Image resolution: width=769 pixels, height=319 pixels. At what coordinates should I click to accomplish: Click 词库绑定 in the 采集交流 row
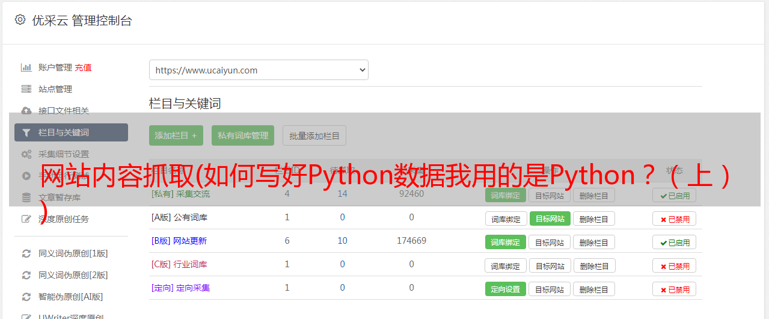click(506, 195)
